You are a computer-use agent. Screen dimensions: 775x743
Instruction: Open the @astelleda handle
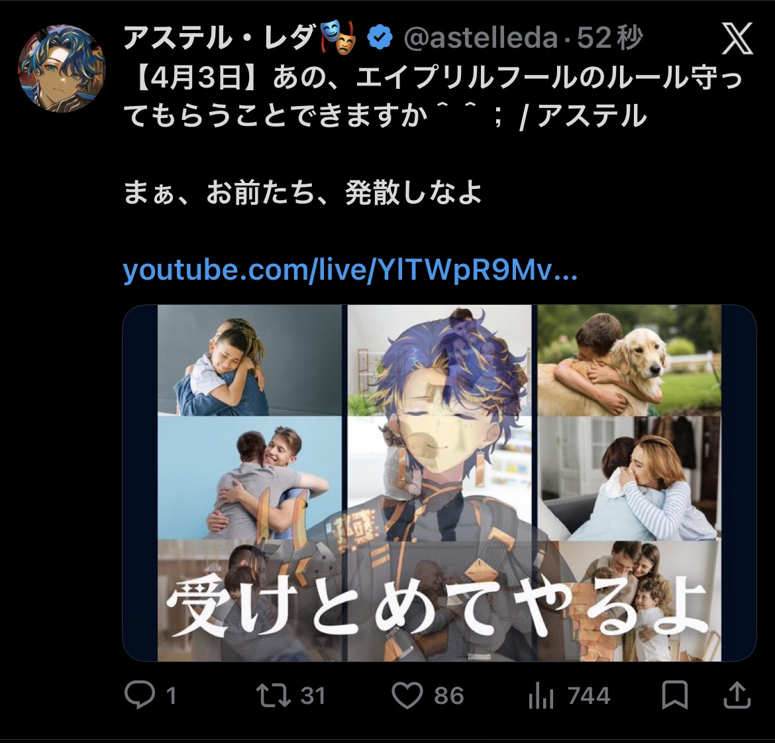480,38
